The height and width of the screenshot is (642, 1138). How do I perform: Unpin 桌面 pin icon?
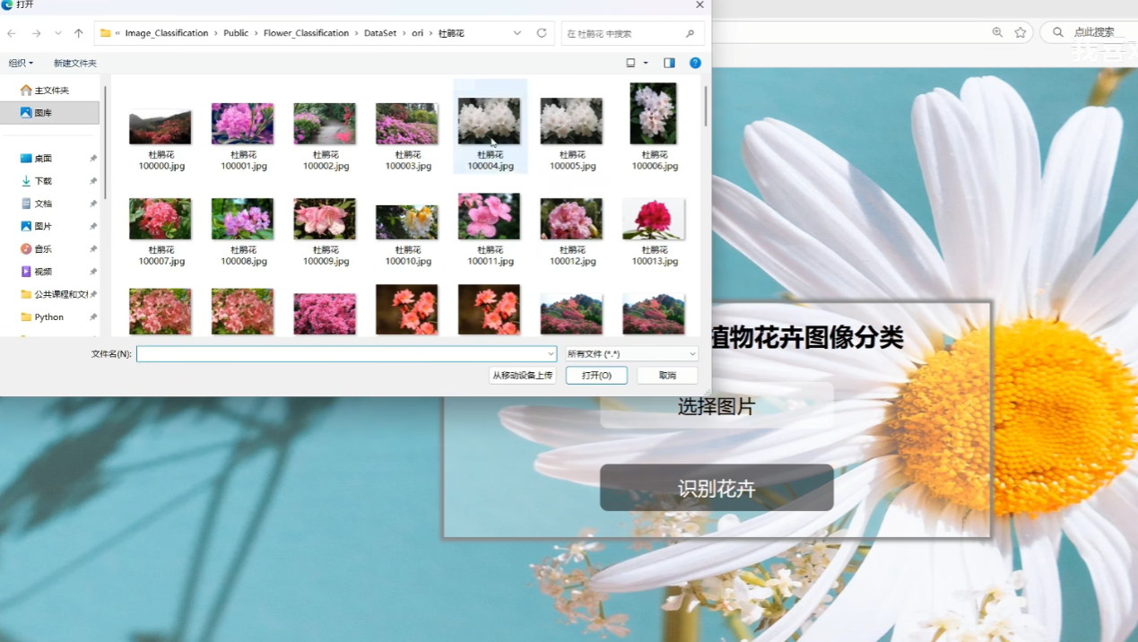[x=93, y=159]
